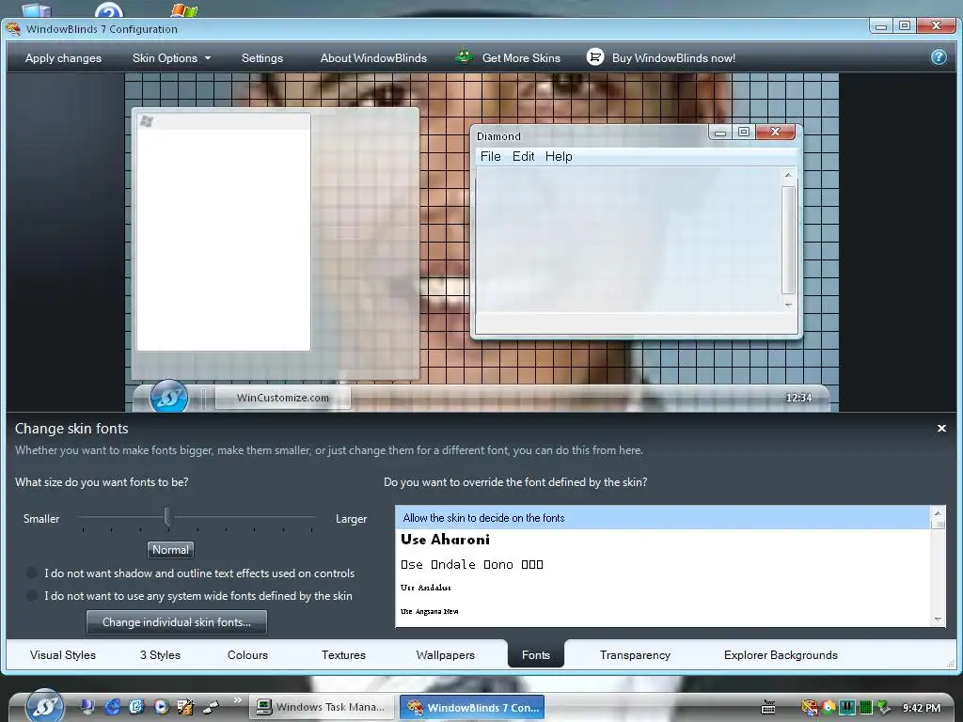Viewport: 963px width, 722px height.
Task: Click Show Desktop quick launch icon
Action: tap(87, 707)
